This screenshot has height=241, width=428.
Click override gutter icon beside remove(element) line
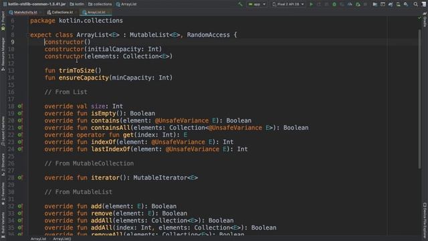click(20, 213)
